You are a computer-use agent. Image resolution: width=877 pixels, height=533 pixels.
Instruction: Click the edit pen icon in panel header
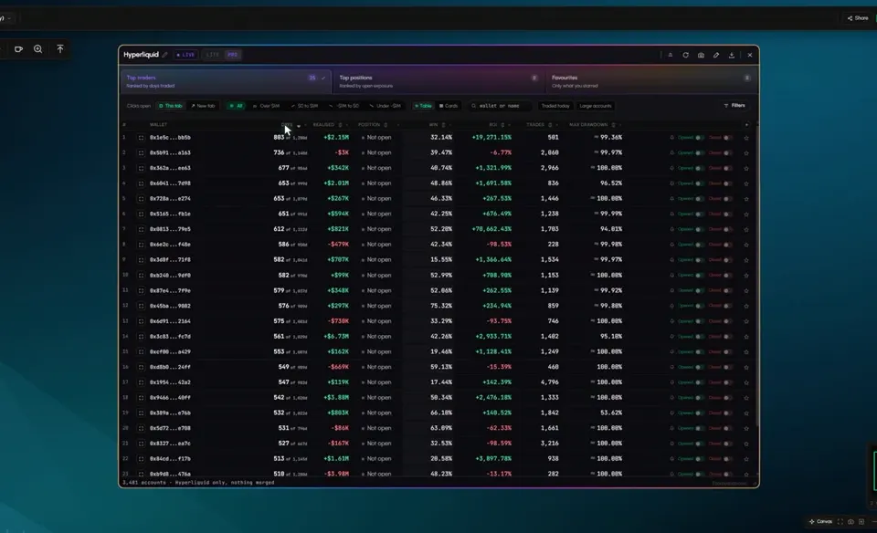pos(716,55)
